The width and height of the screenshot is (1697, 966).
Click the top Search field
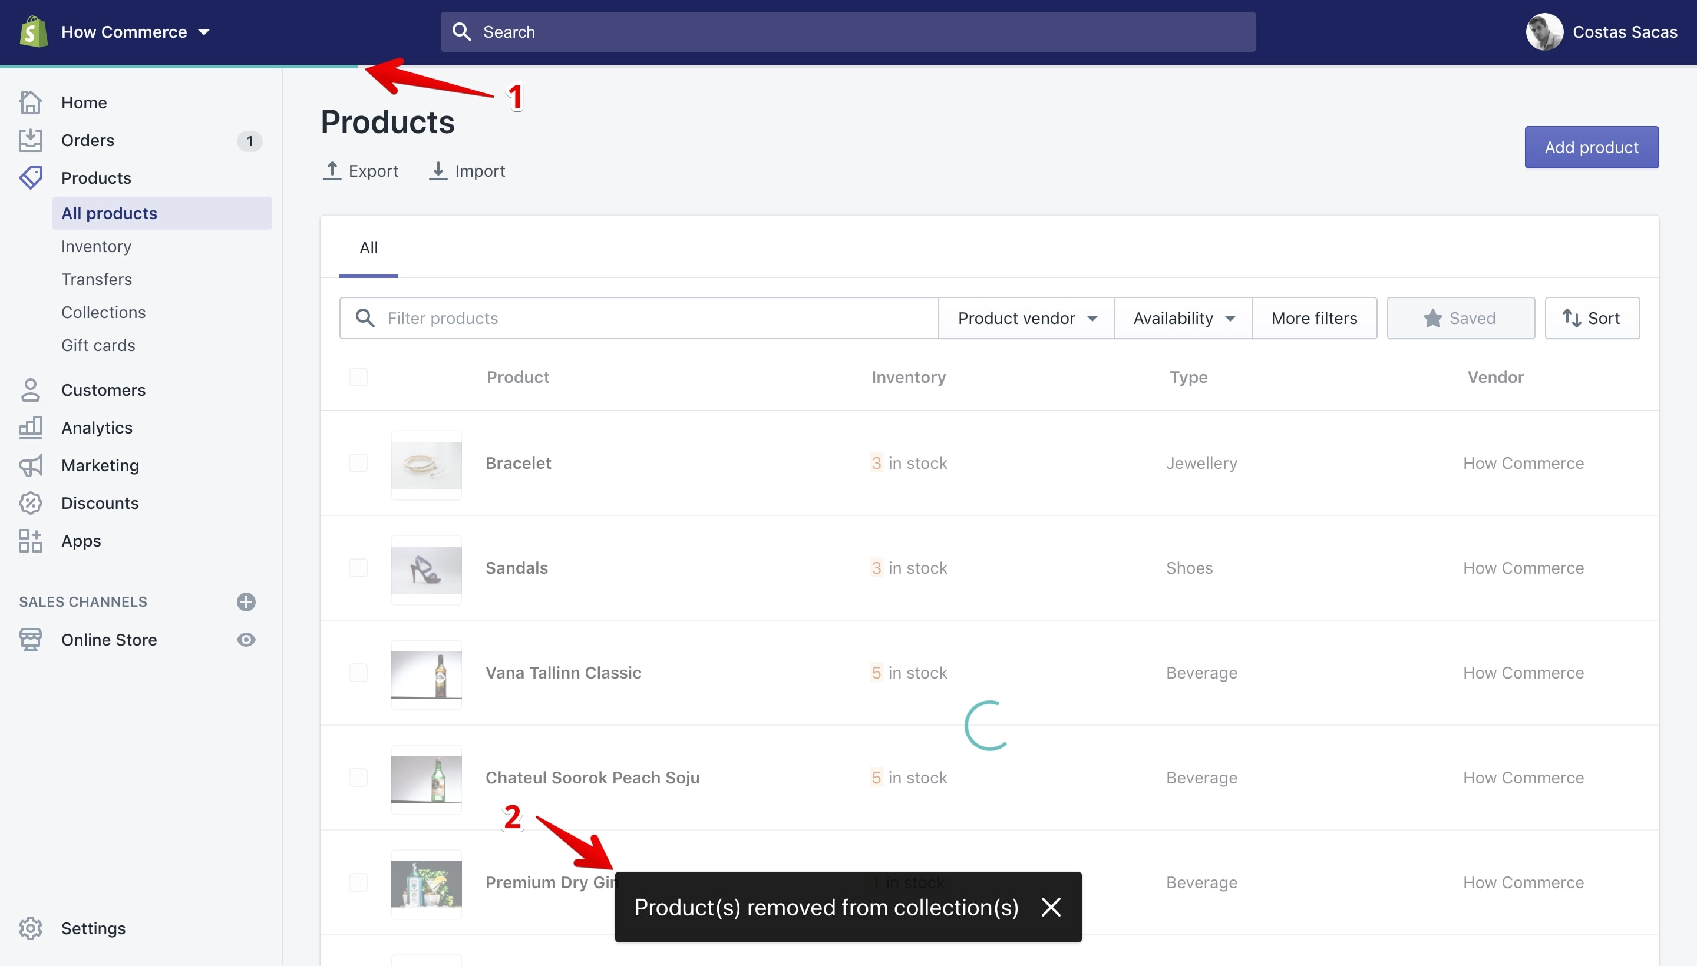coord(847,32)
